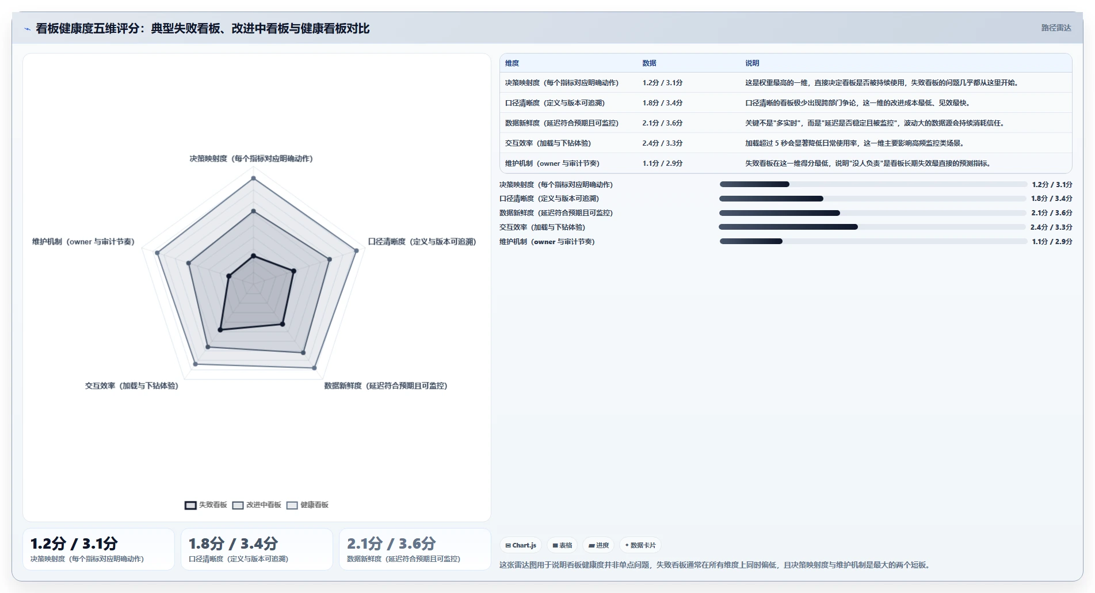The height and width of the screenshot is (593, 1095).
Task: Click the description starting 加载超过 5 秒
Action: tap(856, 143)
